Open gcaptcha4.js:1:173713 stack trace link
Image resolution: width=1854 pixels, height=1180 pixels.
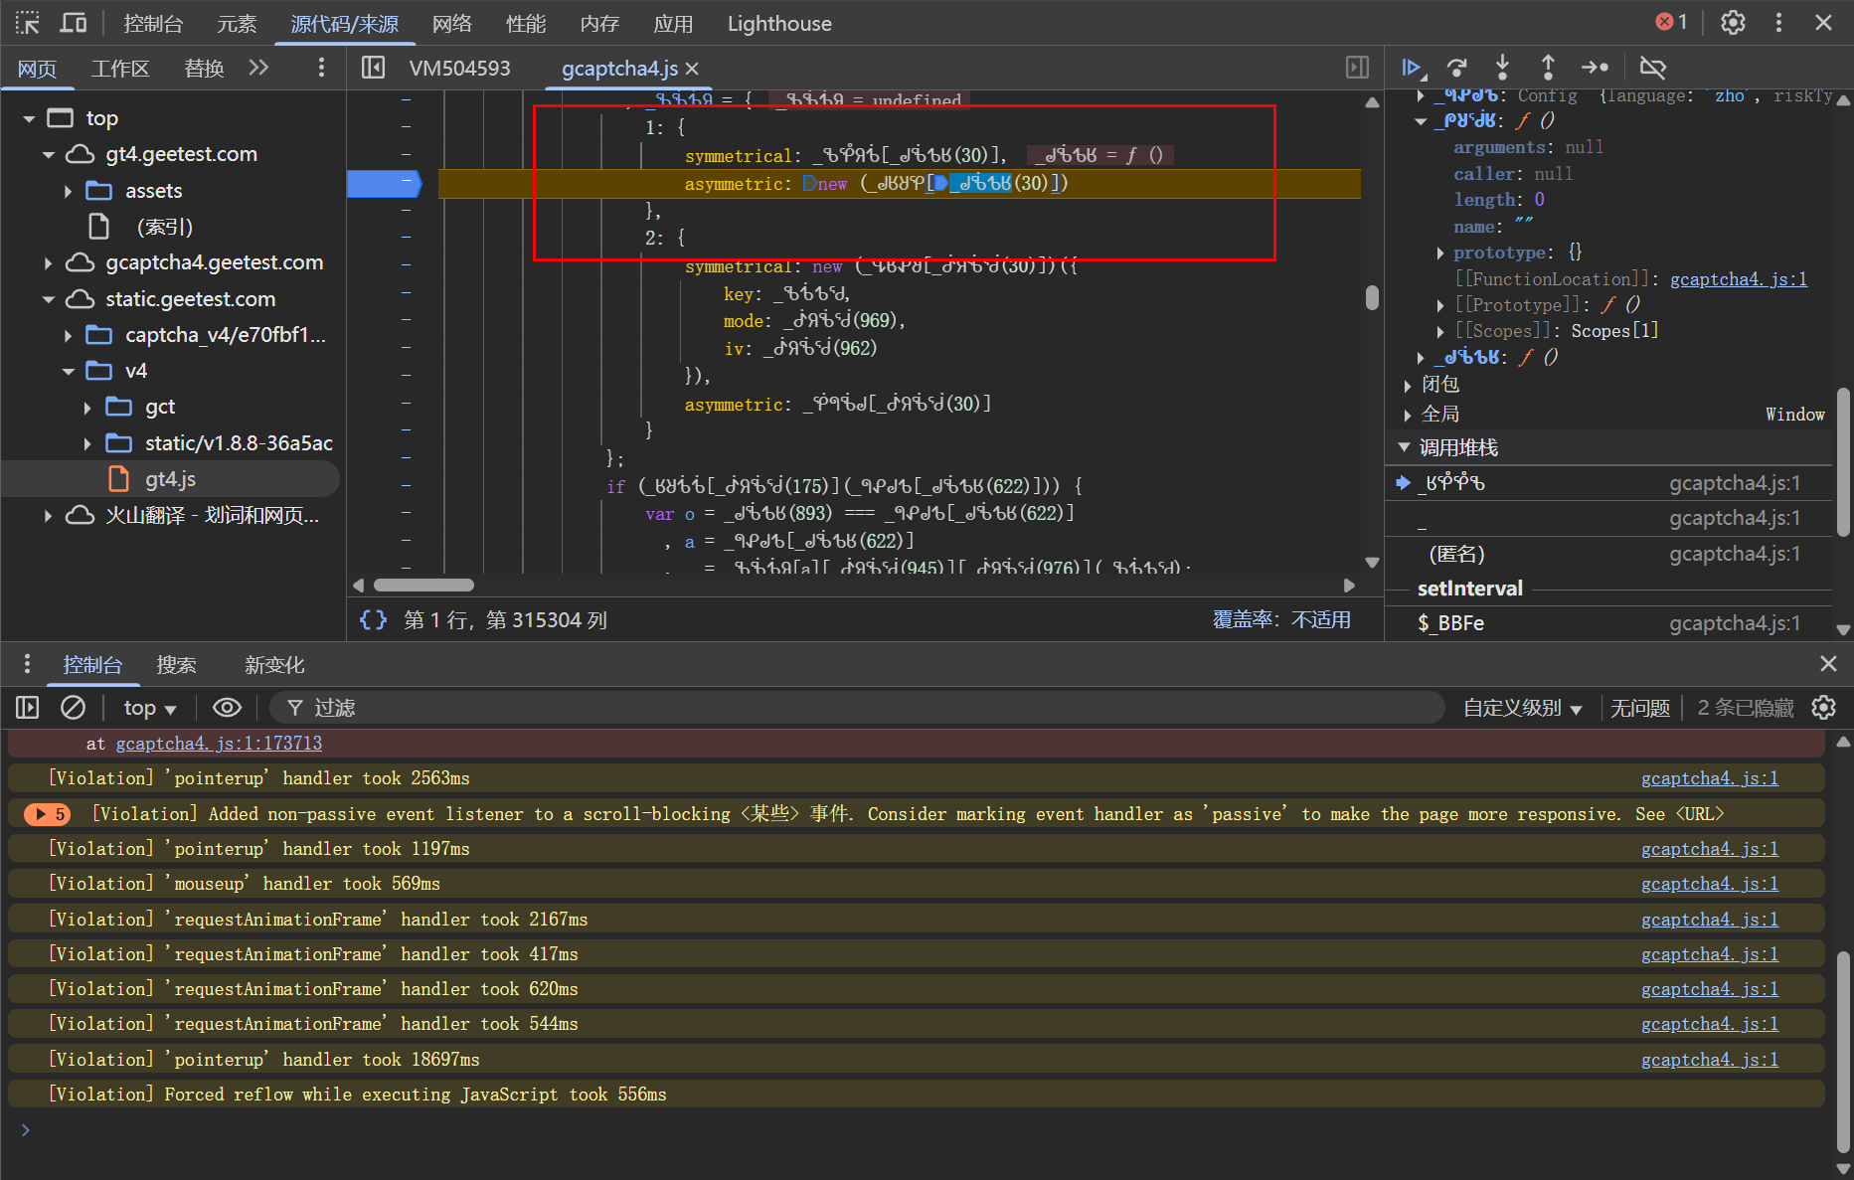tap(219, 743)
